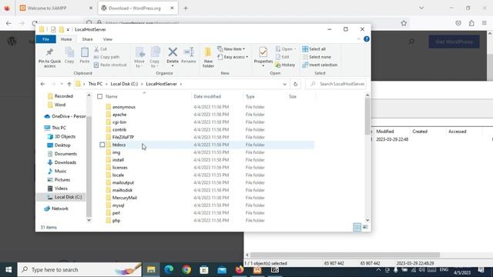Expand chevron after LocalHostServer breadcrumb

point(181,84)
